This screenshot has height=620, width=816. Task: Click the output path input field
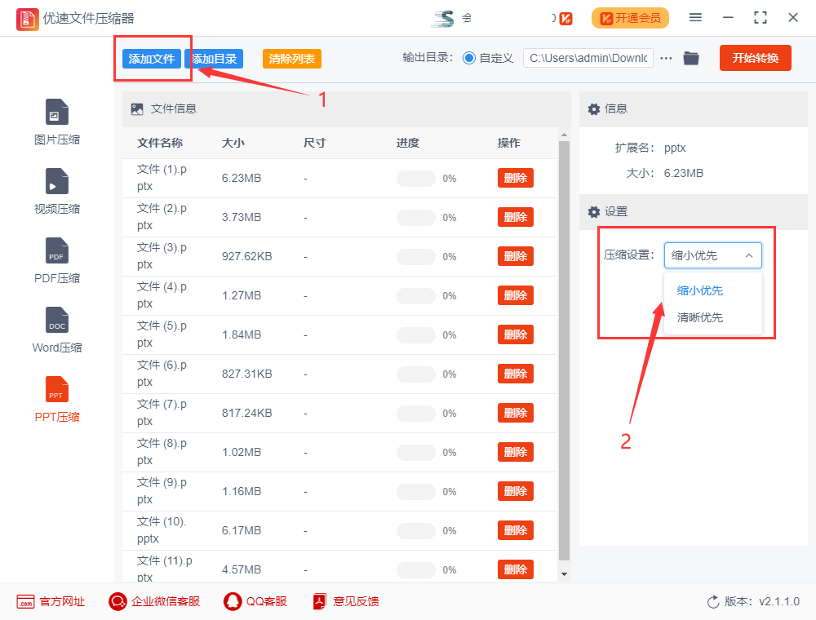(x=588, y=58)
